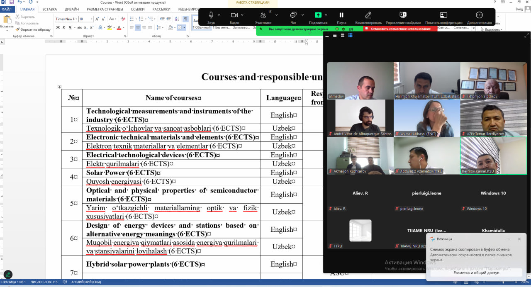Click the green Share screen icon
The height and width of the screenshot is (287, 531).
pos(318,15)
